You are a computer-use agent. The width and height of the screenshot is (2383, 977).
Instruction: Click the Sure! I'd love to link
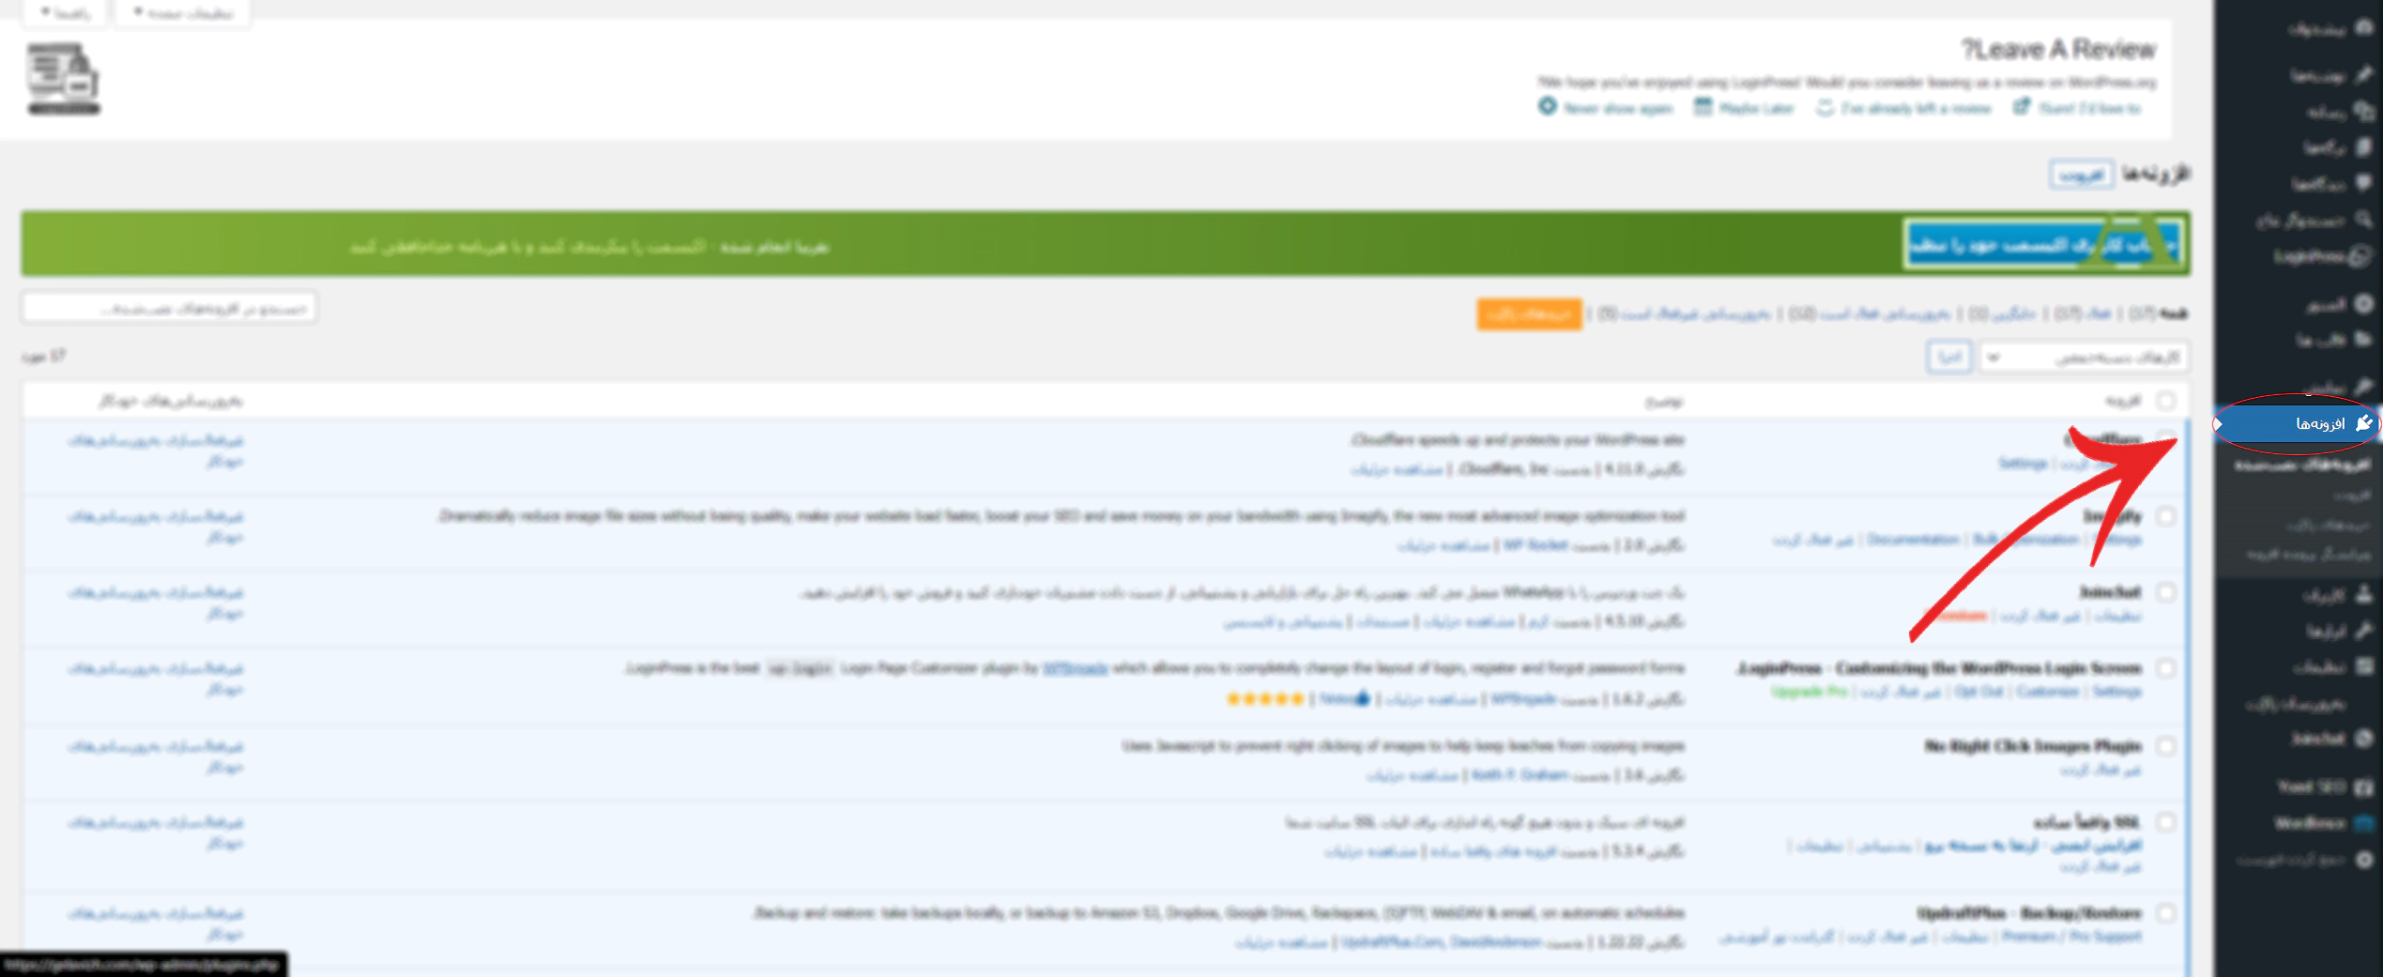pos(2090,109)
